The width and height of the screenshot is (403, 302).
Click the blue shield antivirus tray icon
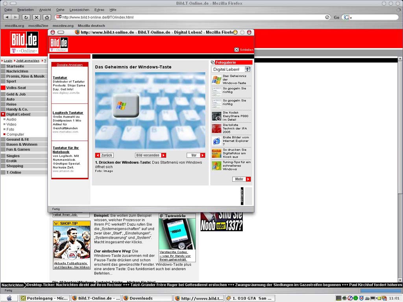[361, 298]
